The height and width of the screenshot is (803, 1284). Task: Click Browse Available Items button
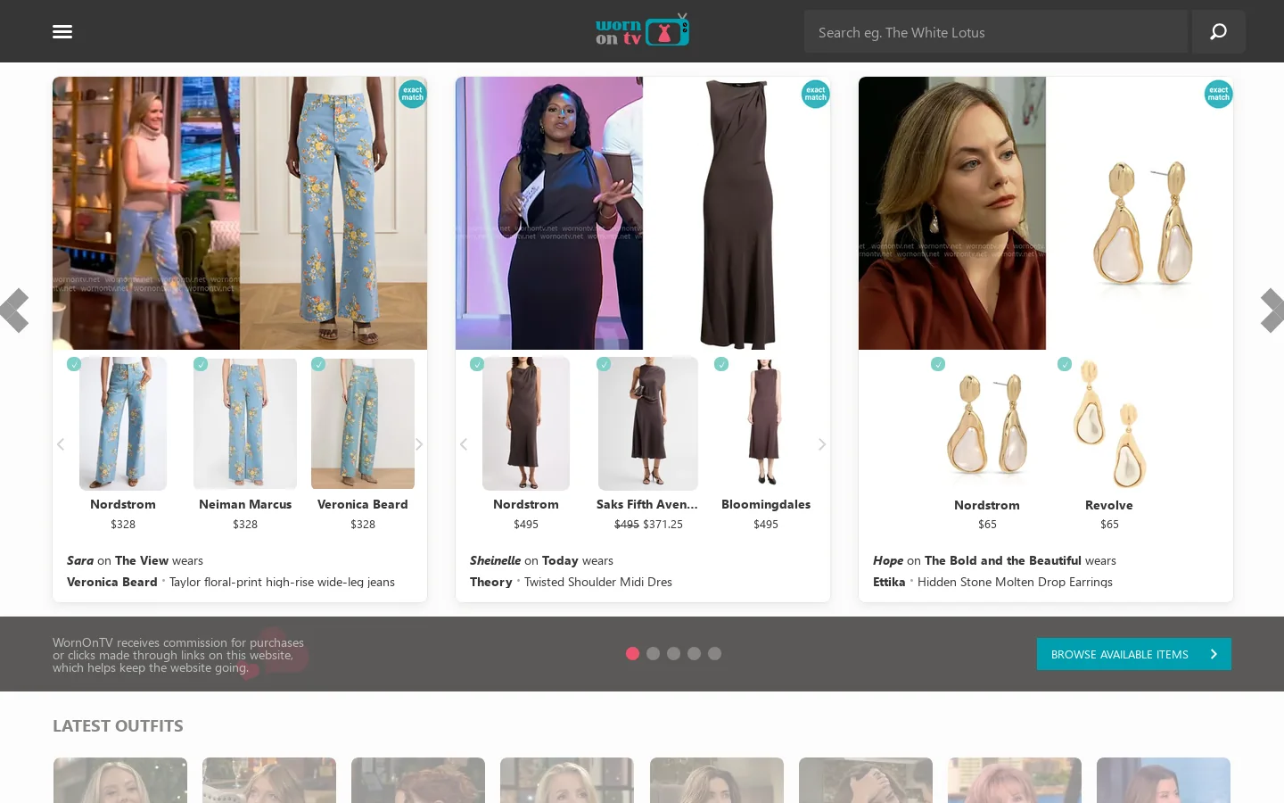(x=1133, y=654)
